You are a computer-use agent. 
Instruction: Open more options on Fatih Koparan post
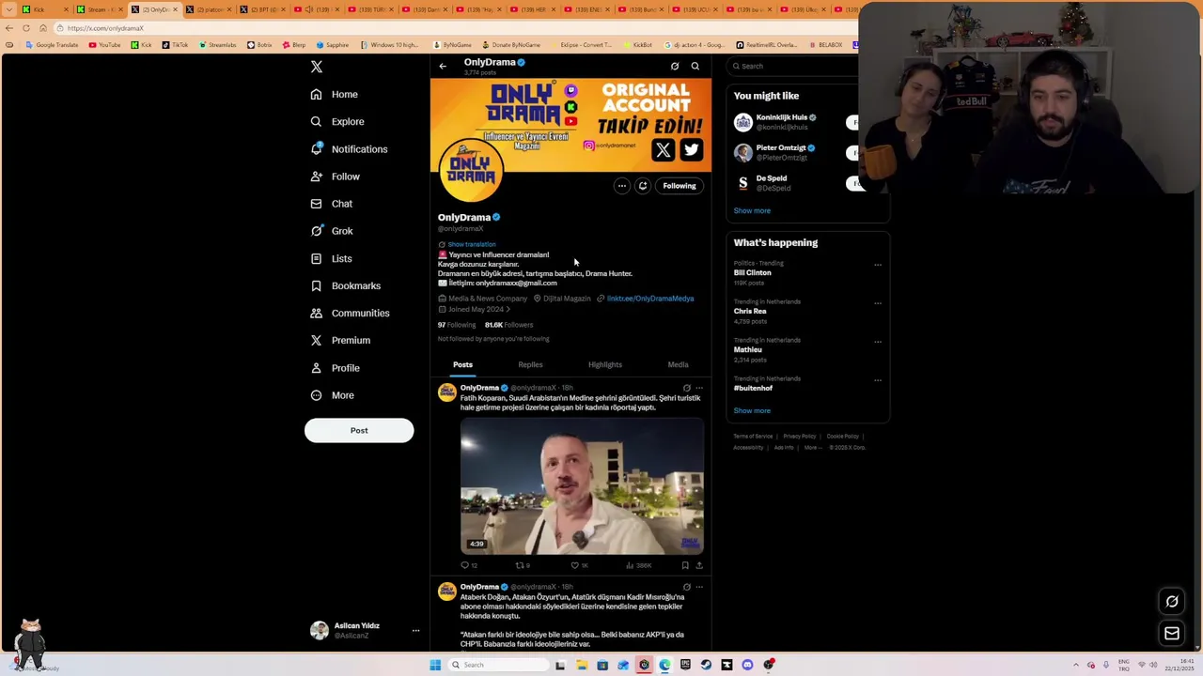(699, 388)
